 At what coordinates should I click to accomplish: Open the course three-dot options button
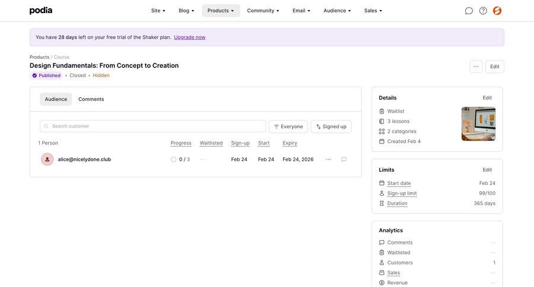[x=476, y=66]
